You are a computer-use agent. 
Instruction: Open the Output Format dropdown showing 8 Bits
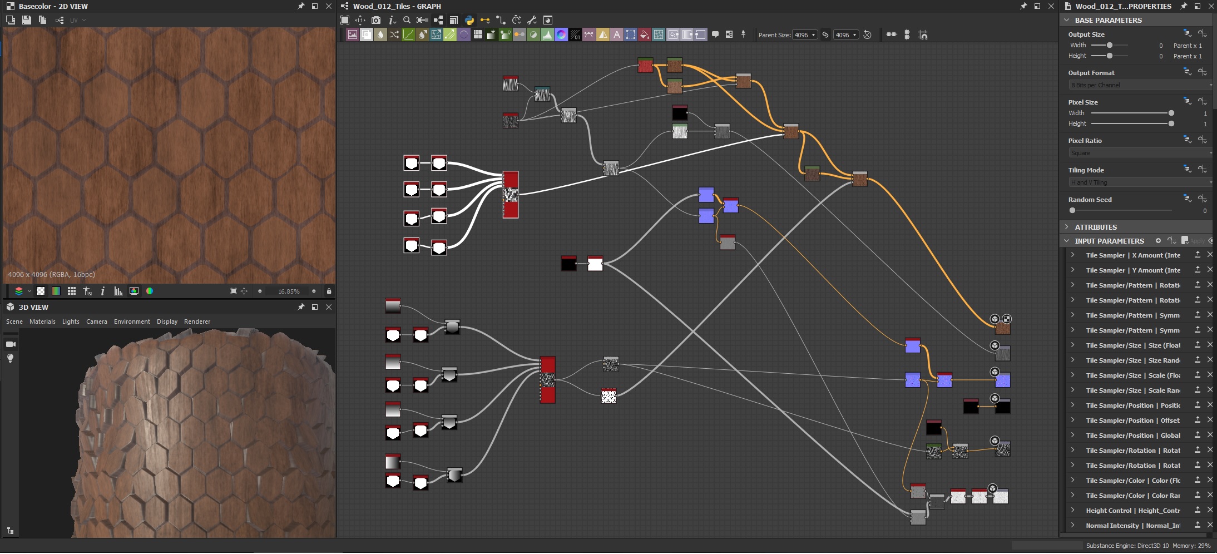tap(1137, 85)
